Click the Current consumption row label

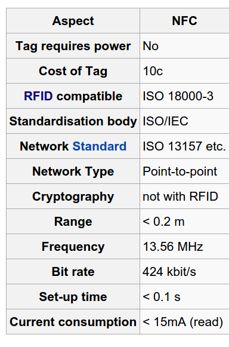pos(73,322)
